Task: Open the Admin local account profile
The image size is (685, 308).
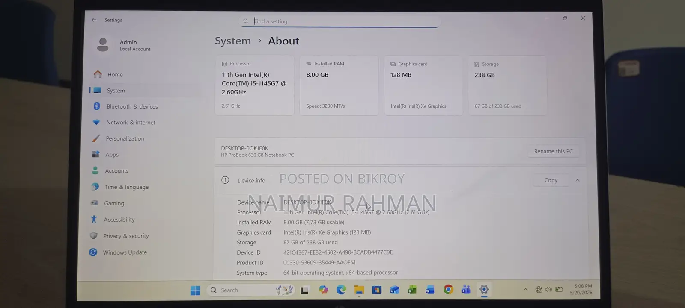Action: (x=124, y=45)
